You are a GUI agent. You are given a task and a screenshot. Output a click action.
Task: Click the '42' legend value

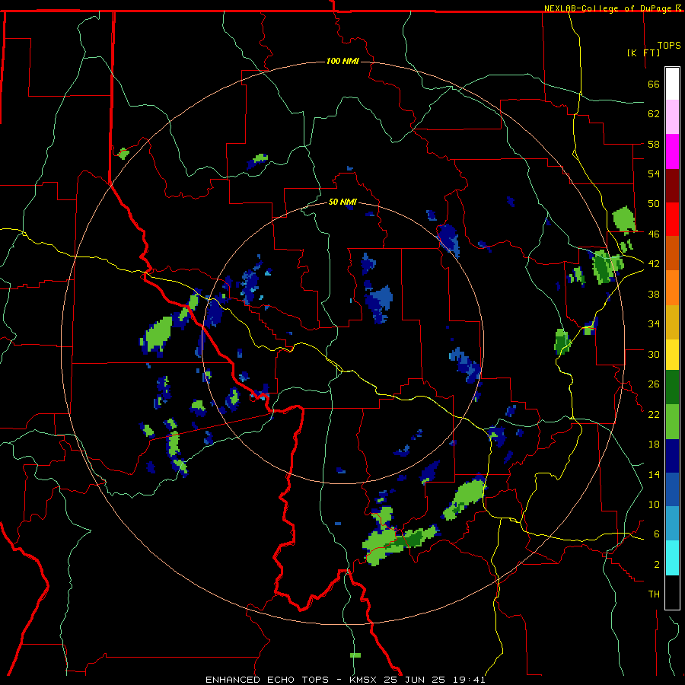pos(654,264)
